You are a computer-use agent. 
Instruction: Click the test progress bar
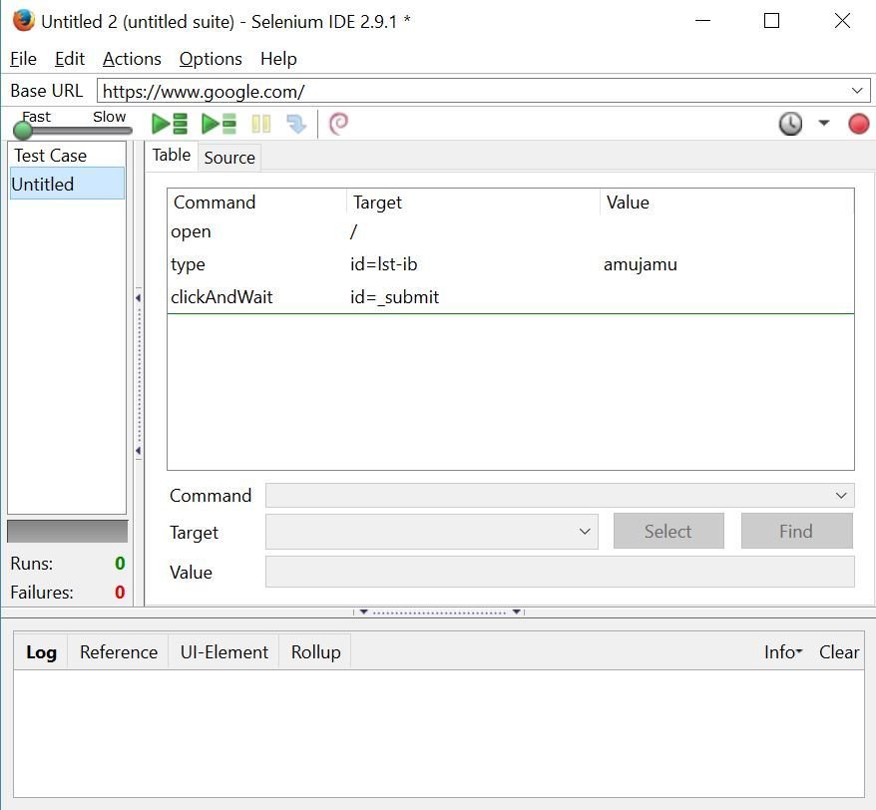(67, 532)
